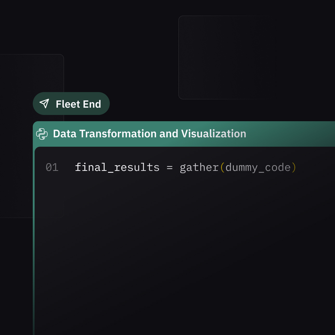The height and width of the screenshot is (335, 335).
Task: Click line number 01 in gutter
Action: (x=52, y=167)
